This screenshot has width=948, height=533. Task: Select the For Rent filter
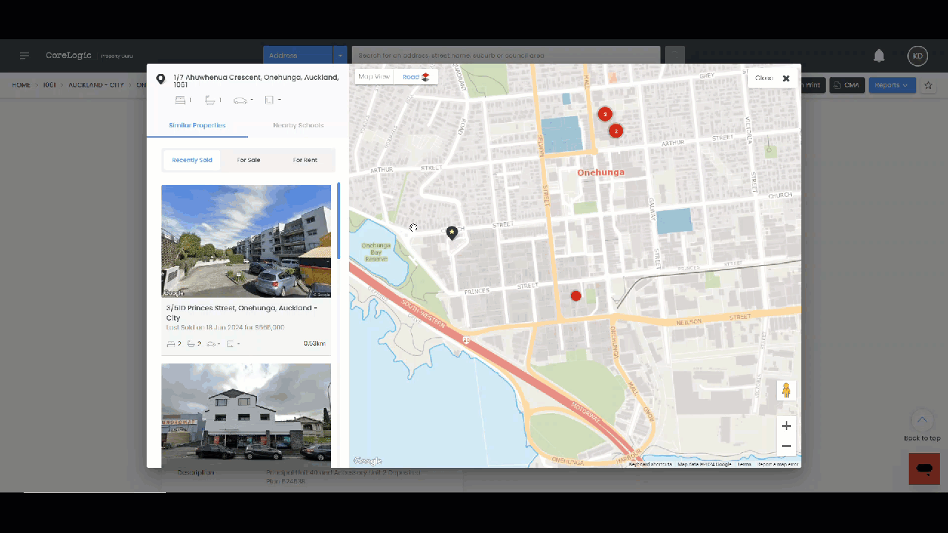[305, 160]
